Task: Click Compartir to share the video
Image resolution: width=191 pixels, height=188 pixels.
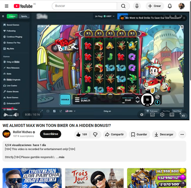Action: tap(115, 134)
